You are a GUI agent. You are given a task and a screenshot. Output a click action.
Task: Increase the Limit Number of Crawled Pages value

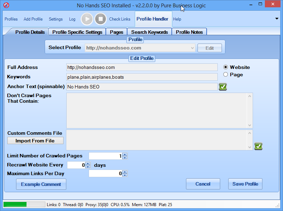click(125, 155)
